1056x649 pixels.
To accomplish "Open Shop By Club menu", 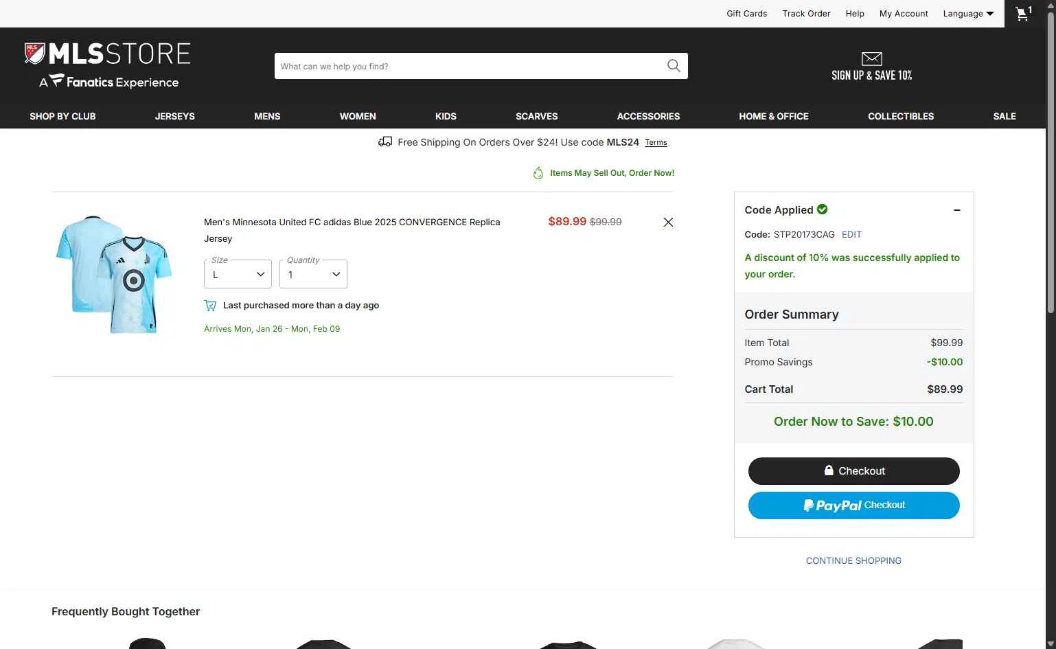I will tap(62, 116).
